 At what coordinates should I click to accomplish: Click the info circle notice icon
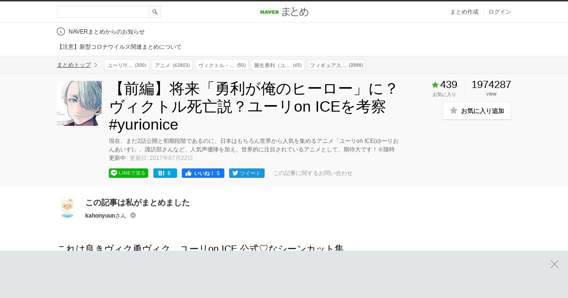(61, 32)
